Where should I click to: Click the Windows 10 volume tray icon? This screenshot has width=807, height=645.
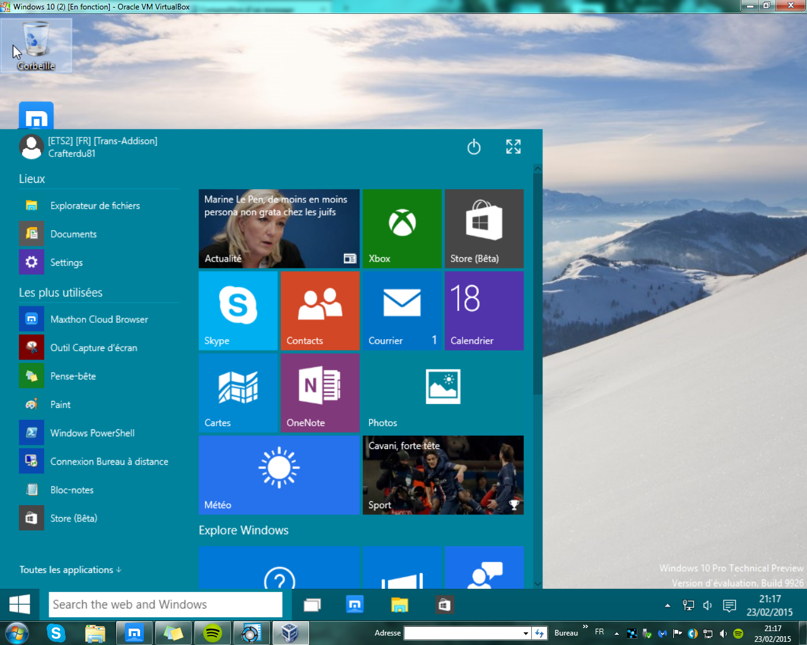click(708, 606)
